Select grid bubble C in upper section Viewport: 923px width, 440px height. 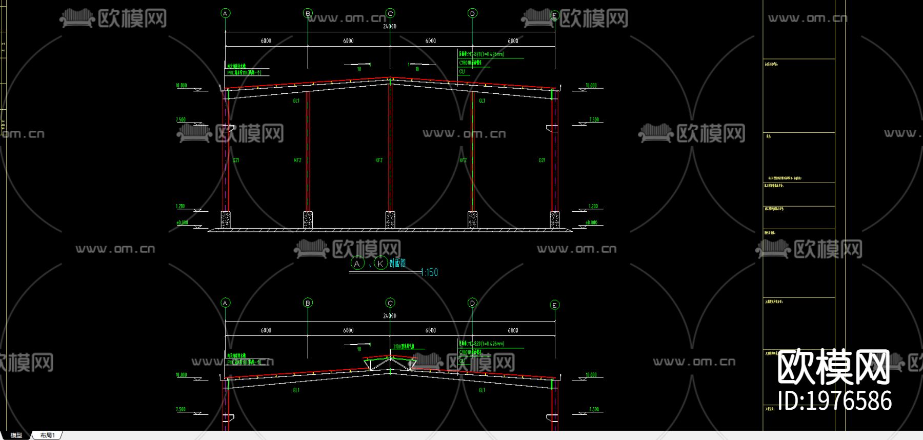(x=390, y=13)
